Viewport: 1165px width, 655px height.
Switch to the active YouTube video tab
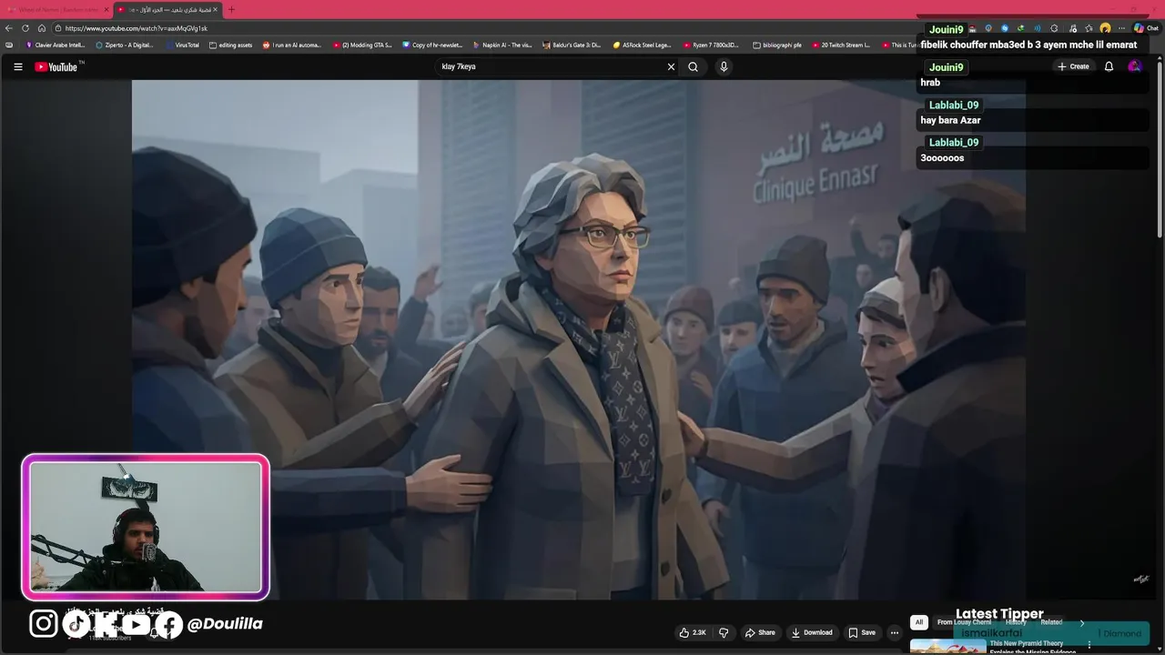click(167, 9)
